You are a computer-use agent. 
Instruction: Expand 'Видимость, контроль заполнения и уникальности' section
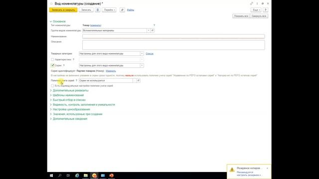[84, 104]
